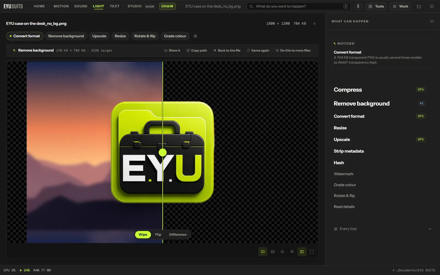440x275 pixels.
Task: Click the fit-to-view icon below the preview
Action: [263, 252]
